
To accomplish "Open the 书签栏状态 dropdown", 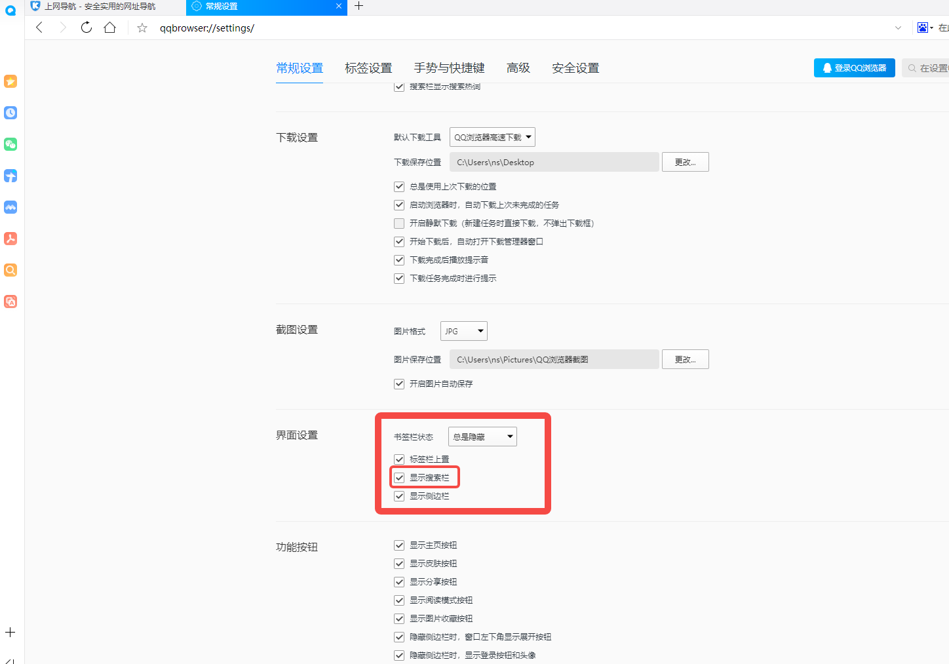I will [x=482, y=436].
